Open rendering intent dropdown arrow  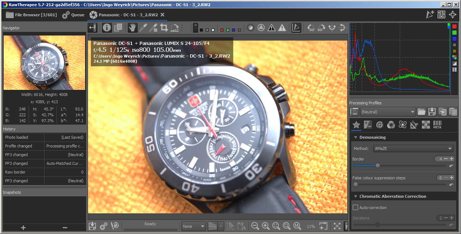tap(221, 226)
